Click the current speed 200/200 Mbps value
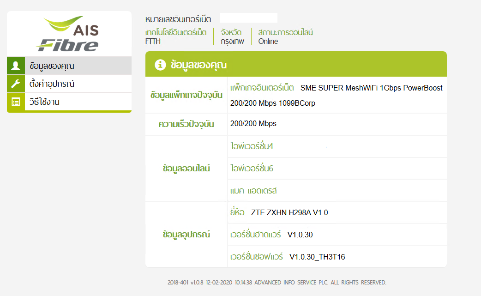The height and width of the screenshot is (296, 481). coord(253,124)
